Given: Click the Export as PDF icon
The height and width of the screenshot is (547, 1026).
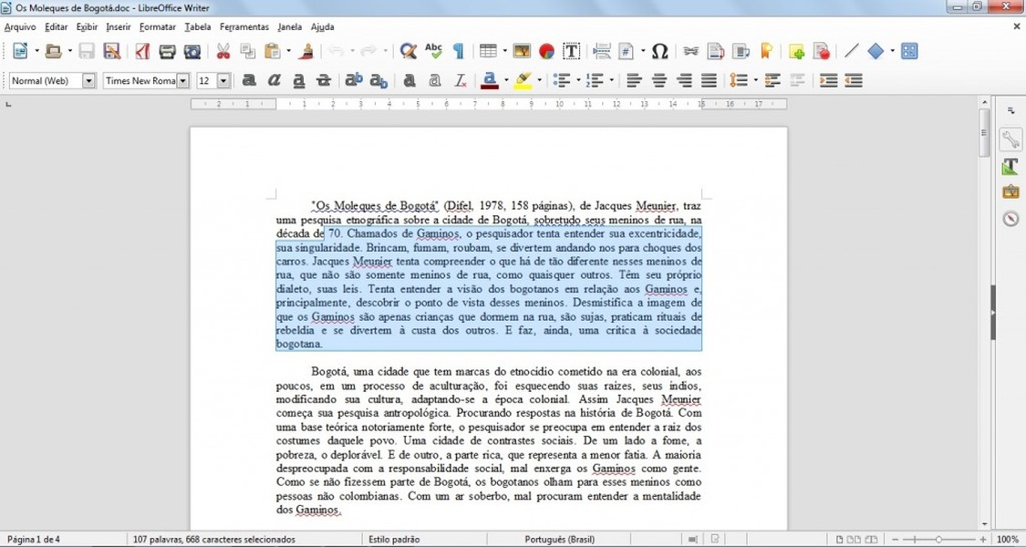Looking at the screenshot, I should click(142, 52).
